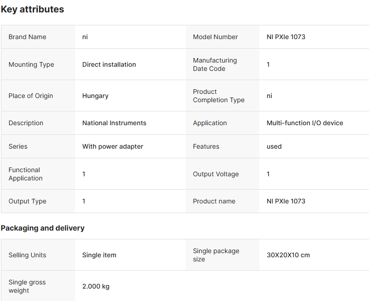
Task: Click the Place of Origin label
Action: tap(30, 96)
